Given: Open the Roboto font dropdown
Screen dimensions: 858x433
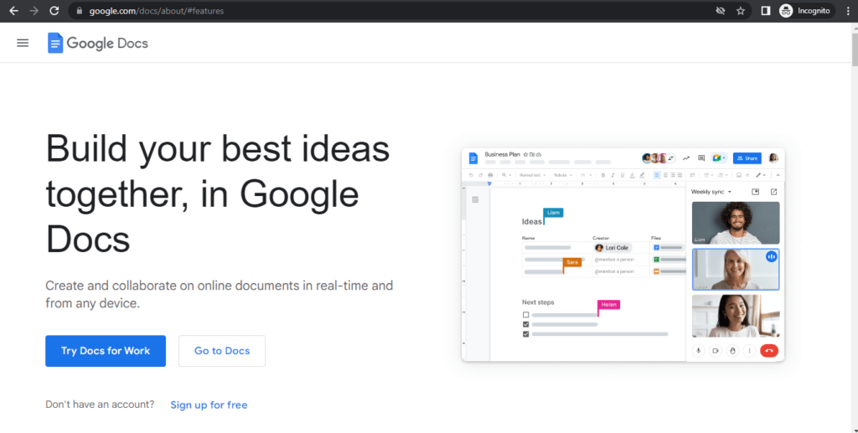Looking at the screenshot, I should click(562, 175).
